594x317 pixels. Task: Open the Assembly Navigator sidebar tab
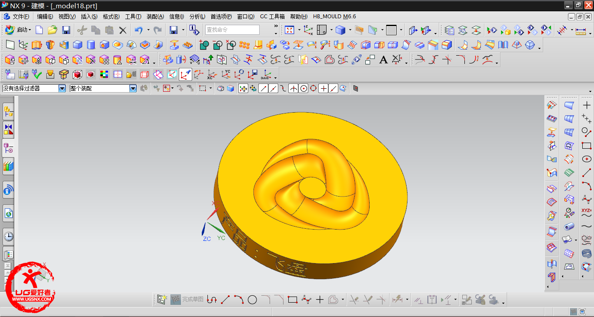[x=8, y=112]
